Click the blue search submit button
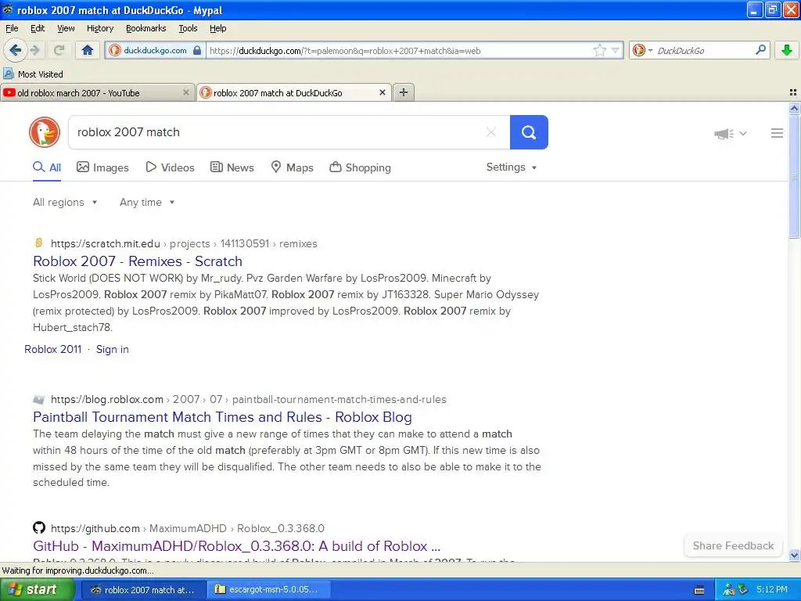The image size is (801, 601). pyautogui.click(x=529, y=132)
